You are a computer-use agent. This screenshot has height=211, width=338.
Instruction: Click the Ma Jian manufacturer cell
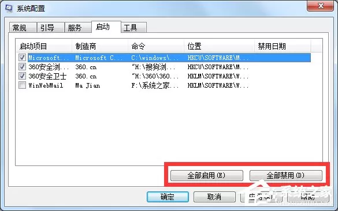[x=87, y=85]
